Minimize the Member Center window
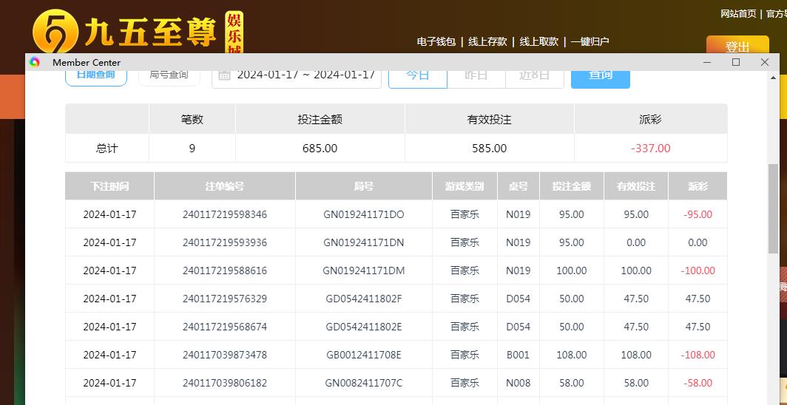The image size is (787, 405). pos(706,63)
